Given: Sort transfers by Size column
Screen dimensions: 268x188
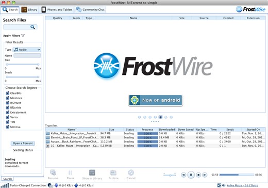Looking at the screenshot, I should point(111,130).
